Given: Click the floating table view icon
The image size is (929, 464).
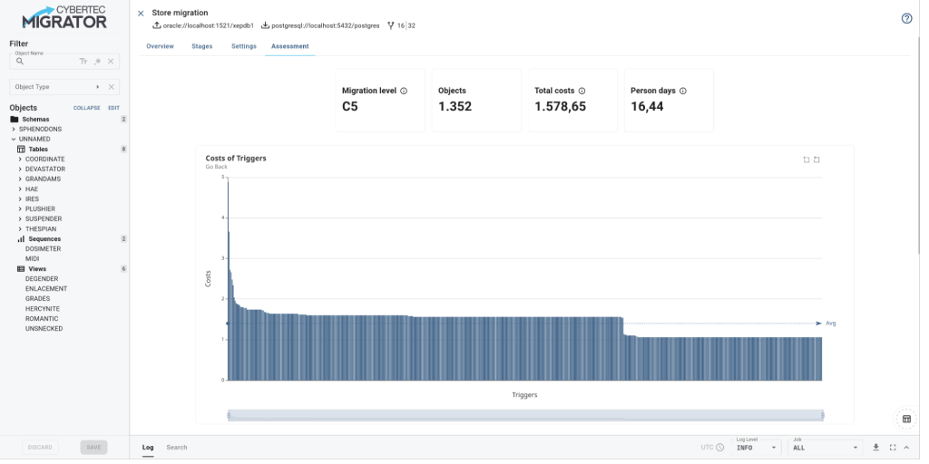Looking at the screenshot, I should 905,419.
